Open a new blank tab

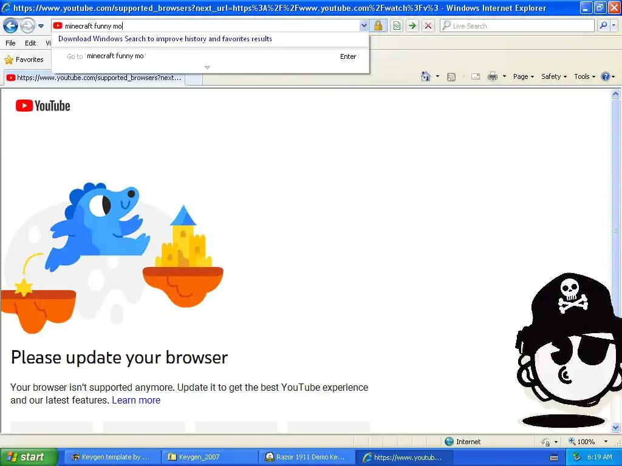tap(194, 78)
